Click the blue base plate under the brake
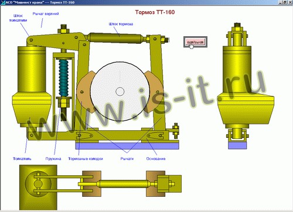 point(127,146)
